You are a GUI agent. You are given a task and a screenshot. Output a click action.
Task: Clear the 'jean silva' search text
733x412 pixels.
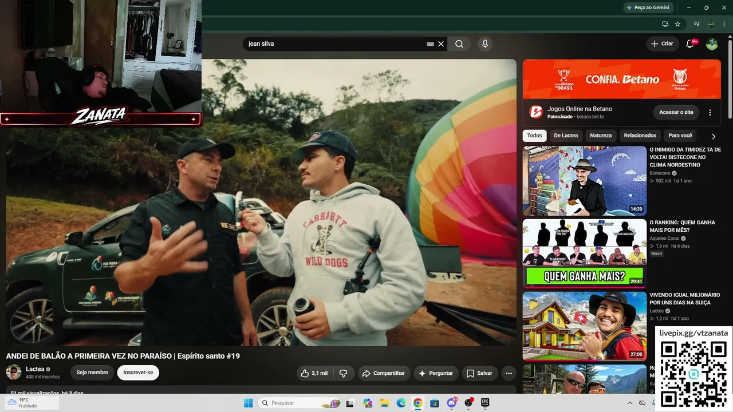[441, 44]
